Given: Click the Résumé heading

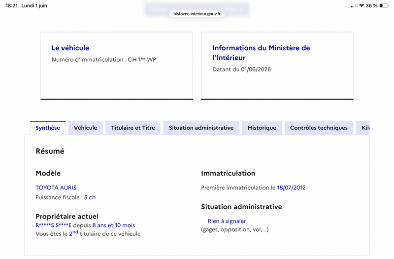Looking at the screenshot, I should click(x=50, y=151).
